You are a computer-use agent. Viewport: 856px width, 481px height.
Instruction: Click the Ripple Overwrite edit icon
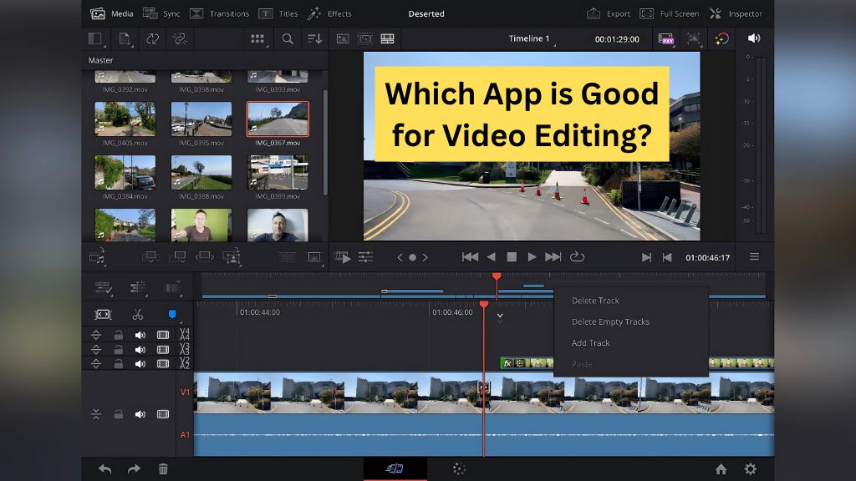pyautogui.click(x=177, y=257)
